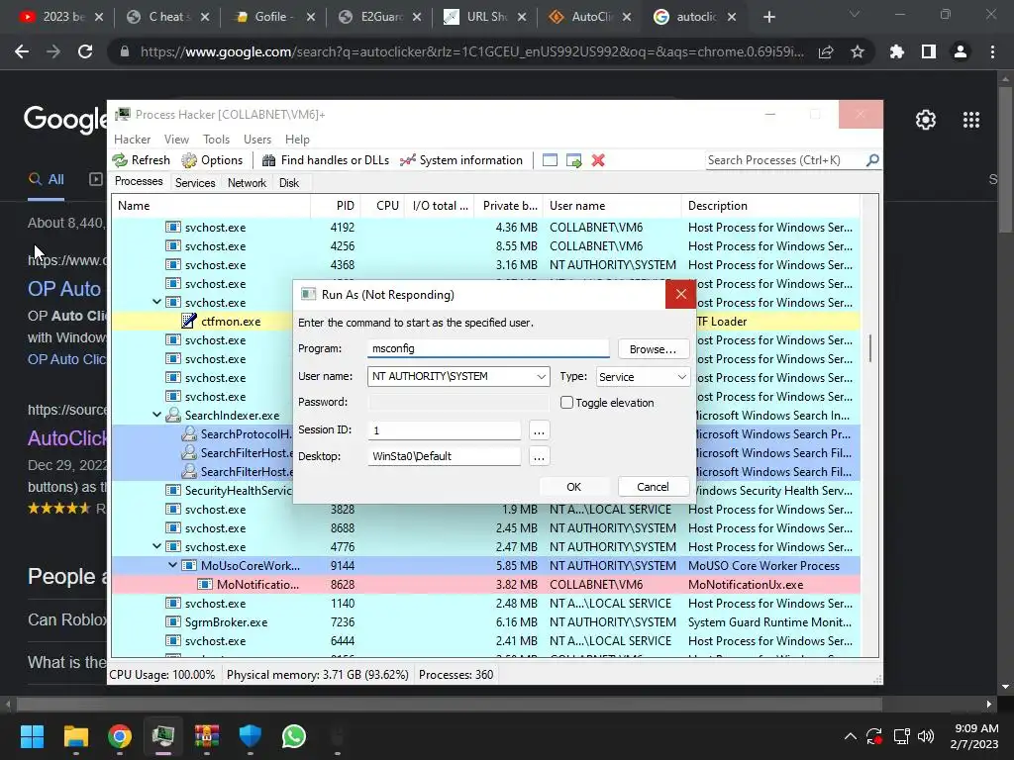The width and height of the screenshot is (1014, 760).
Task: Click the Browse button
Action: pyautogui.click(x=654, y=349)
